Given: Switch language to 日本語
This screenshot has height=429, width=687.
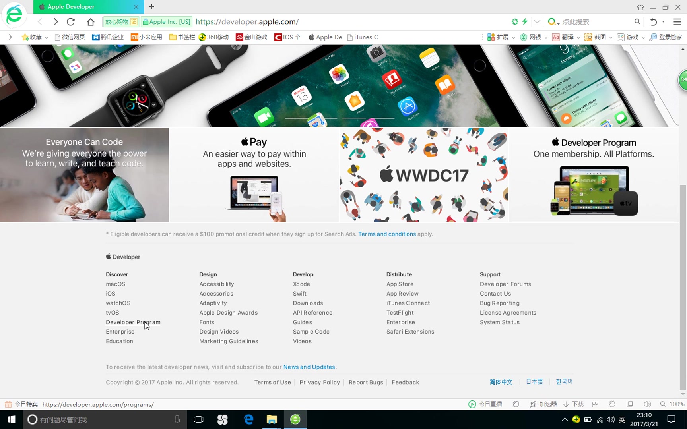Looking at the screenshot, I should click(534, 382).
